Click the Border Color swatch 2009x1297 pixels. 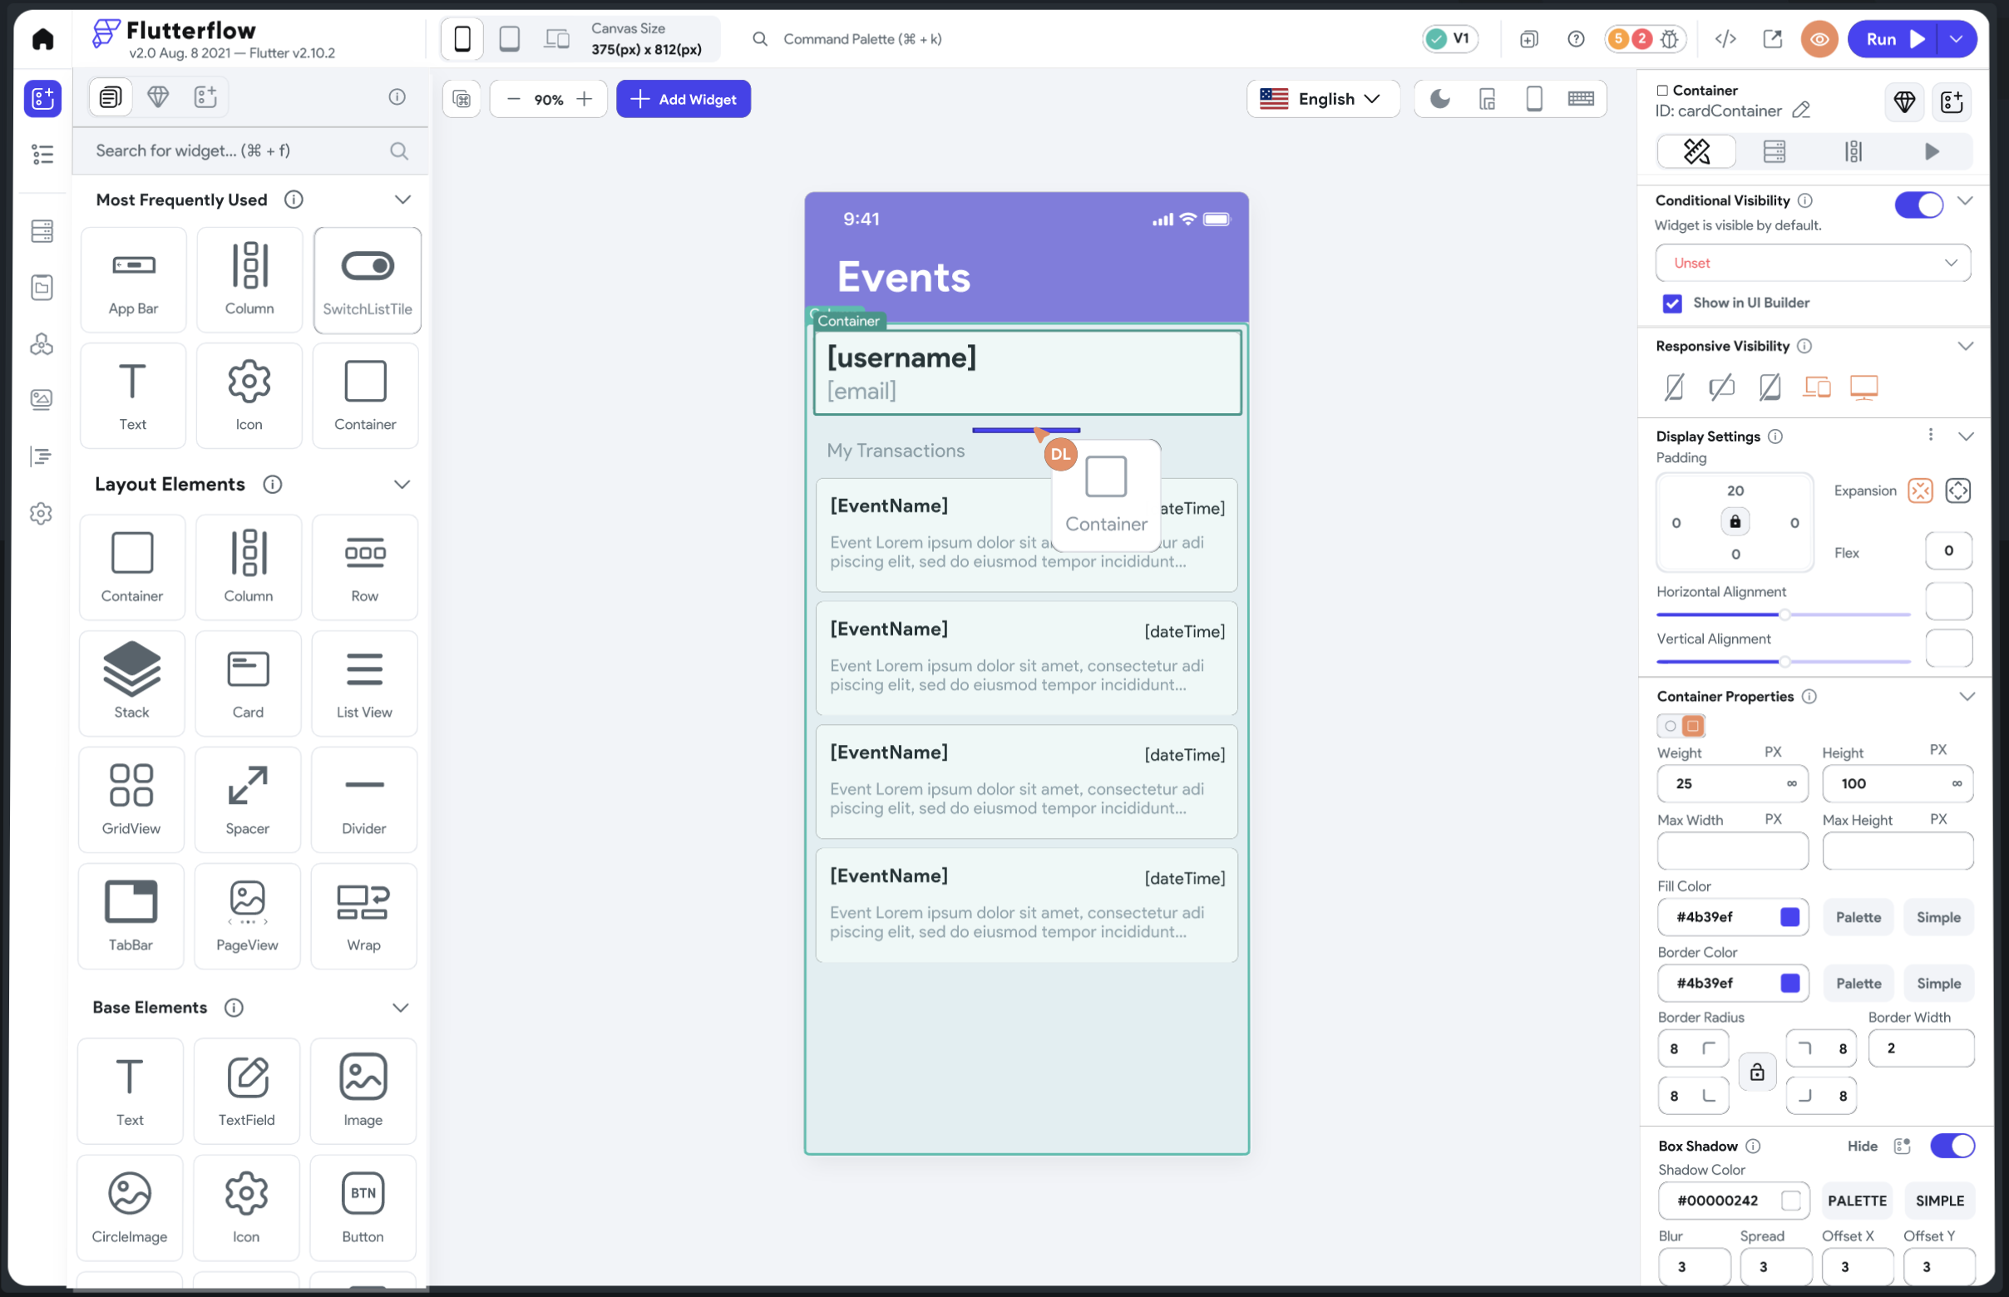1790,983
